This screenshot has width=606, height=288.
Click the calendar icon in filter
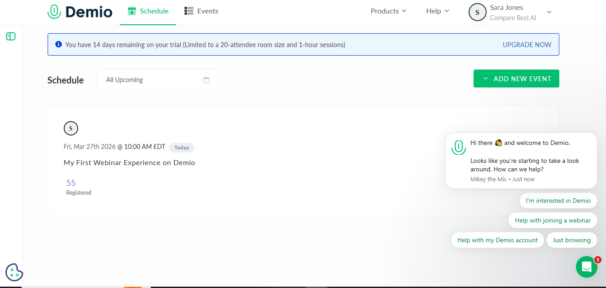pos(206,80)
